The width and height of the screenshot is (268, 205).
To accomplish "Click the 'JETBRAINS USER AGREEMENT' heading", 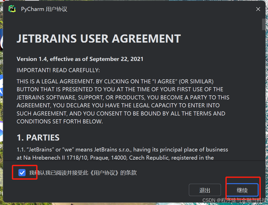I will pos(99,39).
